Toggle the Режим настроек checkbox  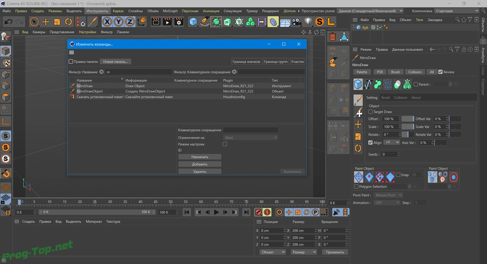coord(225,144)
